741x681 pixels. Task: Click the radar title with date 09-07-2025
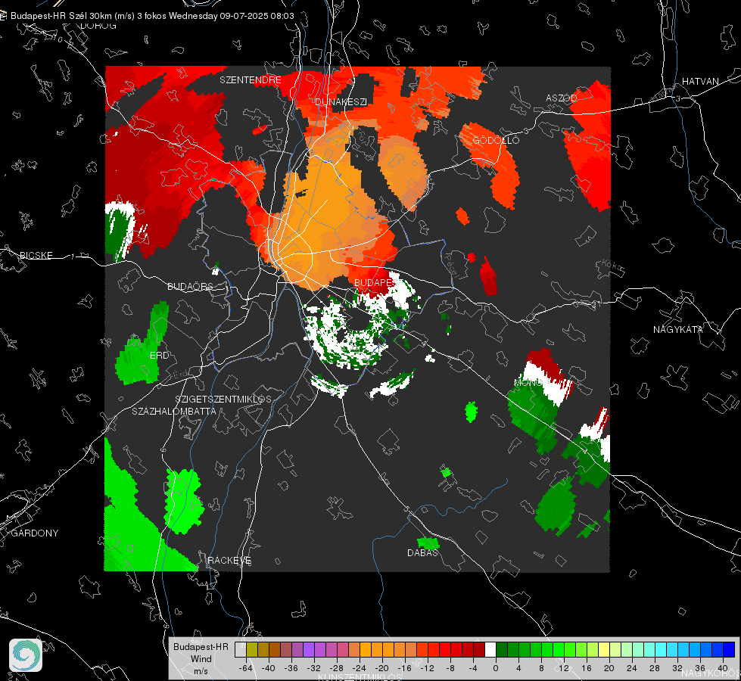point(152,16)
